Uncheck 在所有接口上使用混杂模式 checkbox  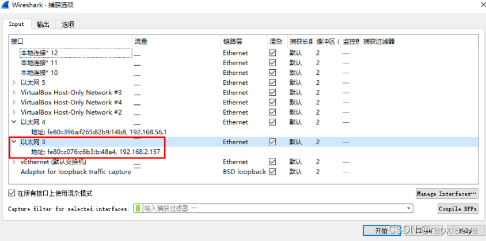click(12, 194)
